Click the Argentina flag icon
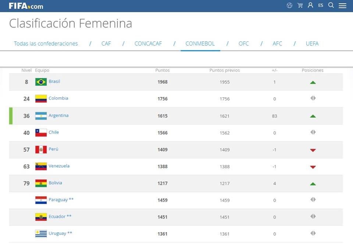 tap(41, 116)
